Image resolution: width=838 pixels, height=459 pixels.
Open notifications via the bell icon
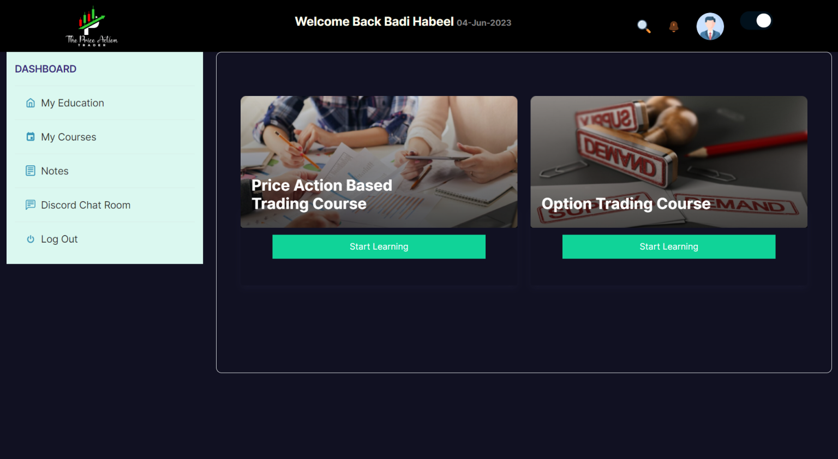point(674,26)
